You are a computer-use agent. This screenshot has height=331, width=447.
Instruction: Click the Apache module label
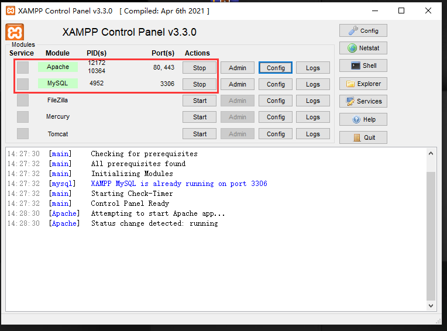pyautogui.click(x=58, y=67)
